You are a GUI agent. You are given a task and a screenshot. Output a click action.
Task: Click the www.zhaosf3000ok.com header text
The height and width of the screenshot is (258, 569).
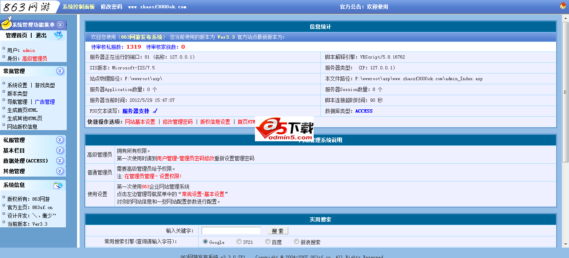pos(157,7)
